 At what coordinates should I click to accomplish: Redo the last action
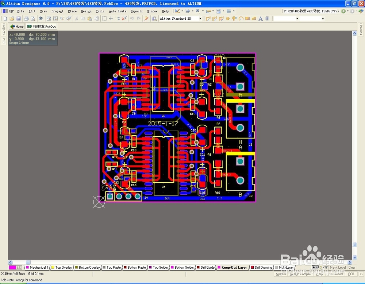coord(139,19)
